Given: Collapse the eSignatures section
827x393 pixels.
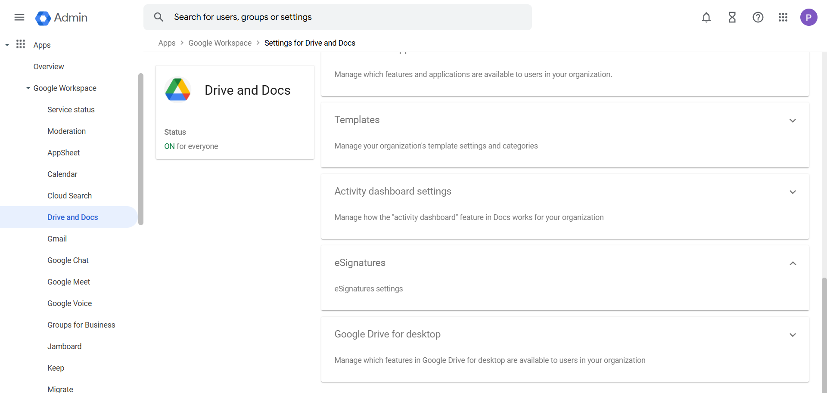Looking at the screenshot, I should (x=793, y=263).
